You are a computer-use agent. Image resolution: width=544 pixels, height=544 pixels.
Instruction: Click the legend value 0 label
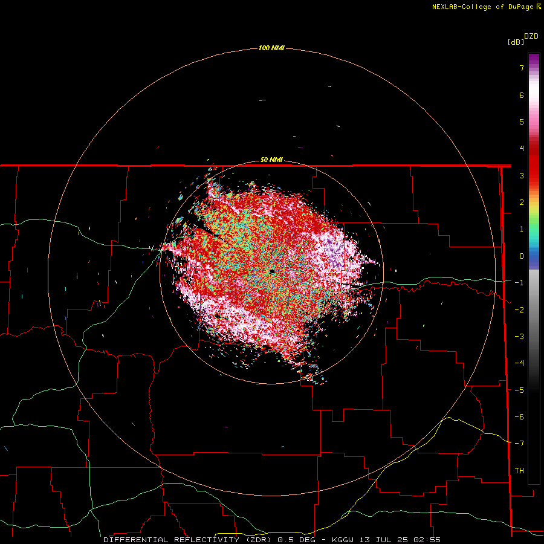coord(522,256)
